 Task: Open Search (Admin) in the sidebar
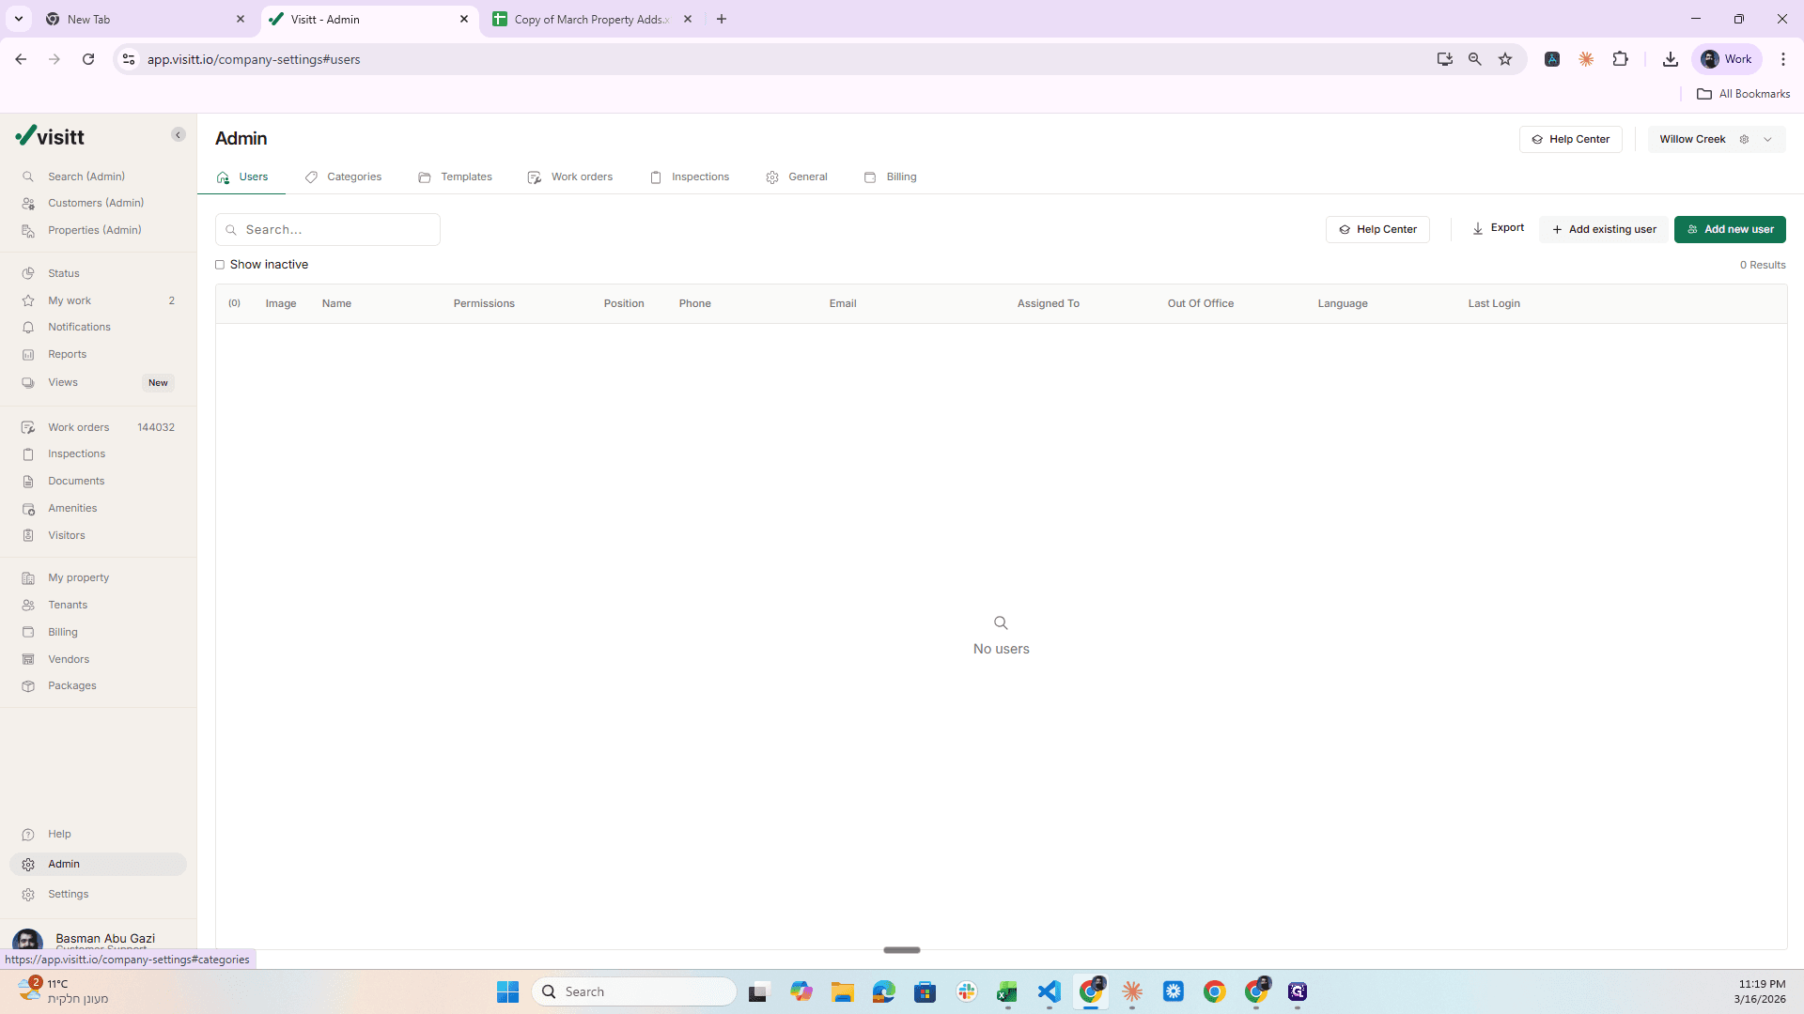(x=86, y=177)
